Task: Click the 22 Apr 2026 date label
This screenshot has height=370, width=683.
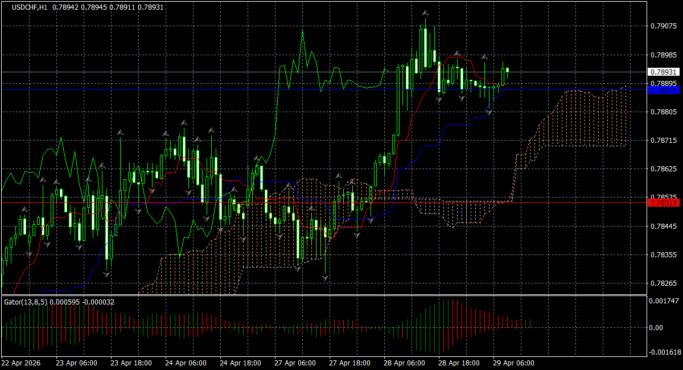Action: point(20,363)
